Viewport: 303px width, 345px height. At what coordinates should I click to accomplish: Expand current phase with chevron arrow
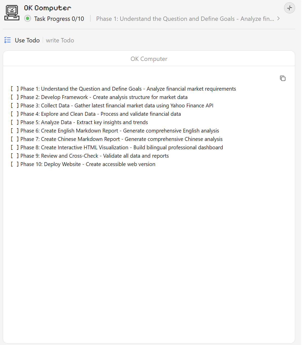278,19
